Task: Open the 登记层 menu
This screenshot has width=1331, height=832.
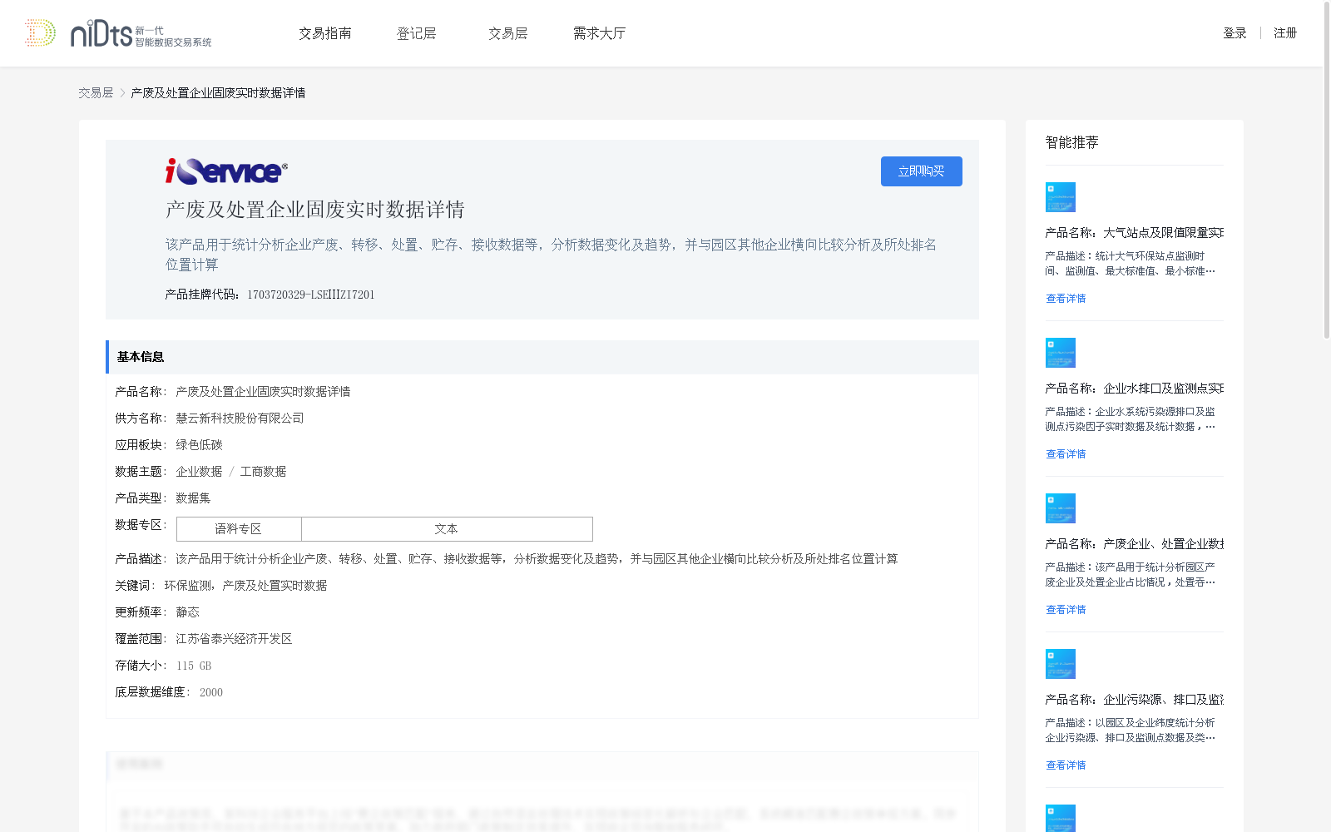Action: [417, 33]
